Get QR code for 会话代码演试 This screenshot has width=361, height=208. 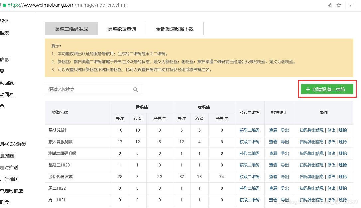click(x=249, y=177)
